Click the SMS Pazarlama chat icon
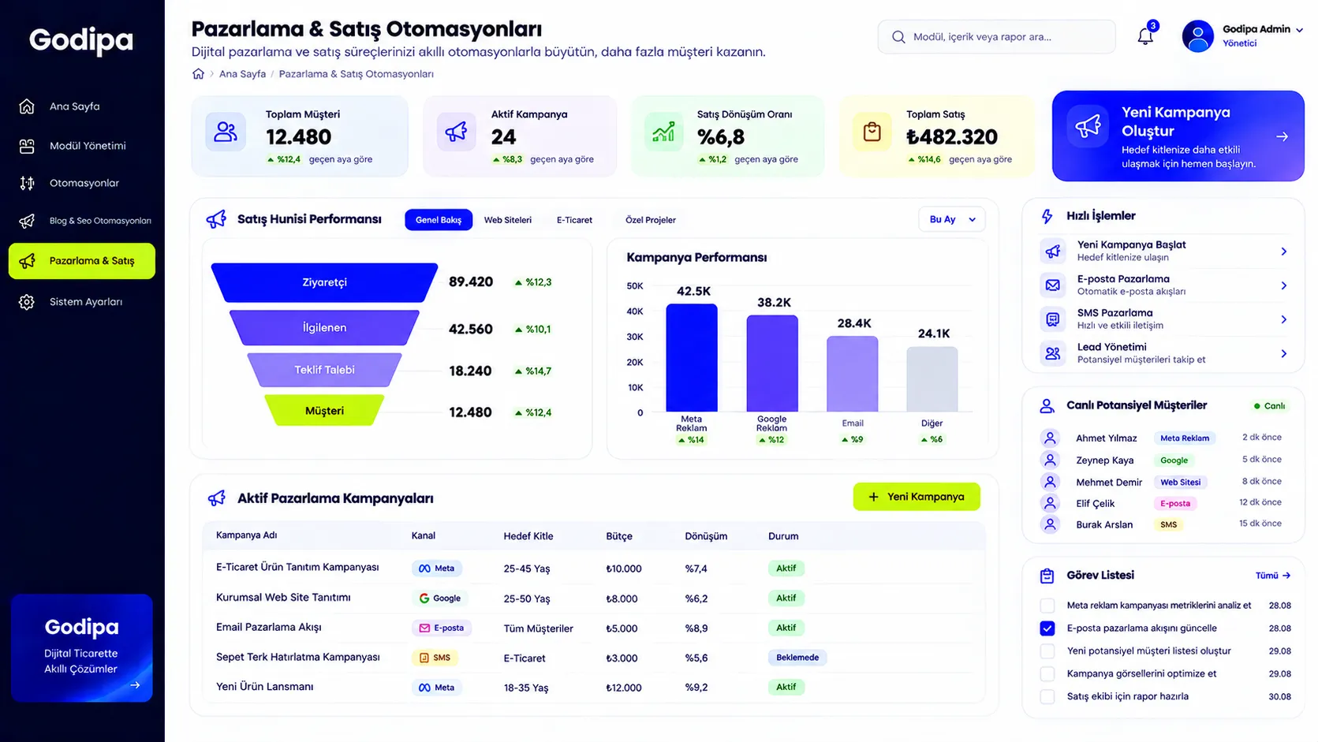The height and width of the screenshot is (742, 1318). click(x=1052, y=319)
